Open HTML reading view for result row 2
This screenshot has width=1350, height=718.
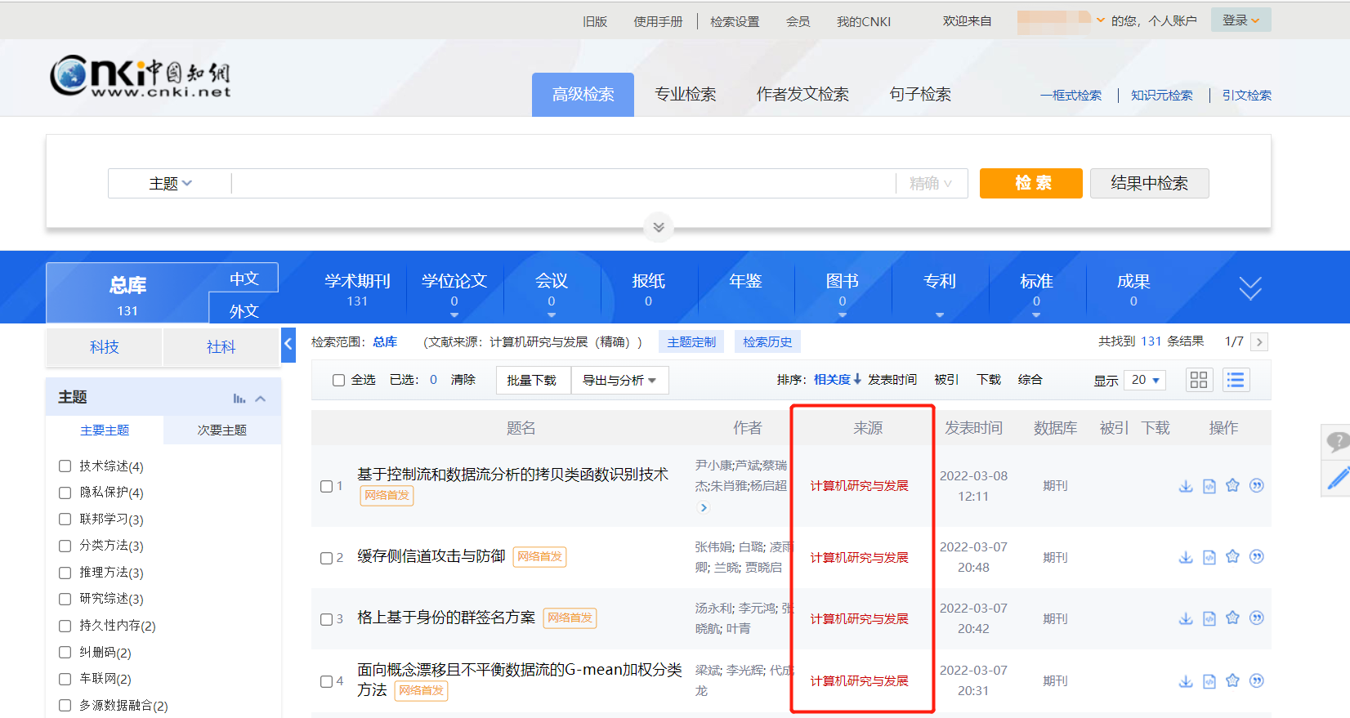click(x=1209, y=557)
